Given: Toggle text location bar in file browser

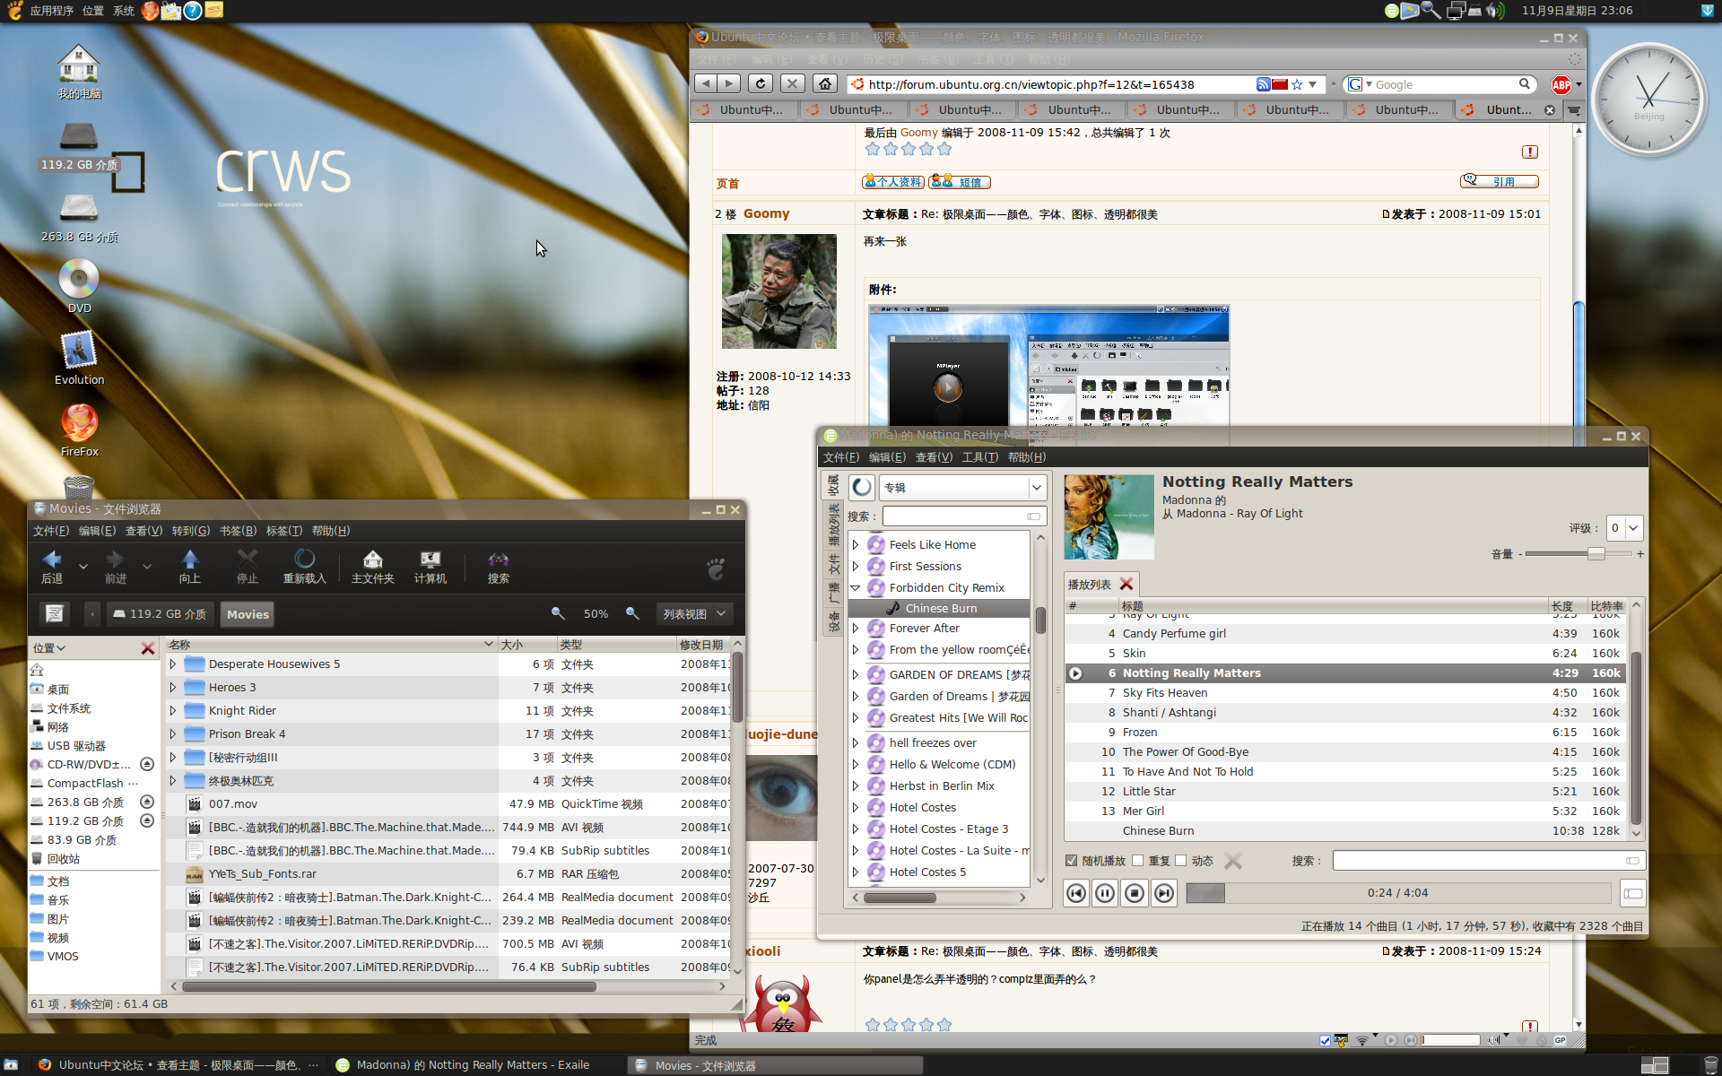Looking at the screenshot, I should tap(55, 613).
